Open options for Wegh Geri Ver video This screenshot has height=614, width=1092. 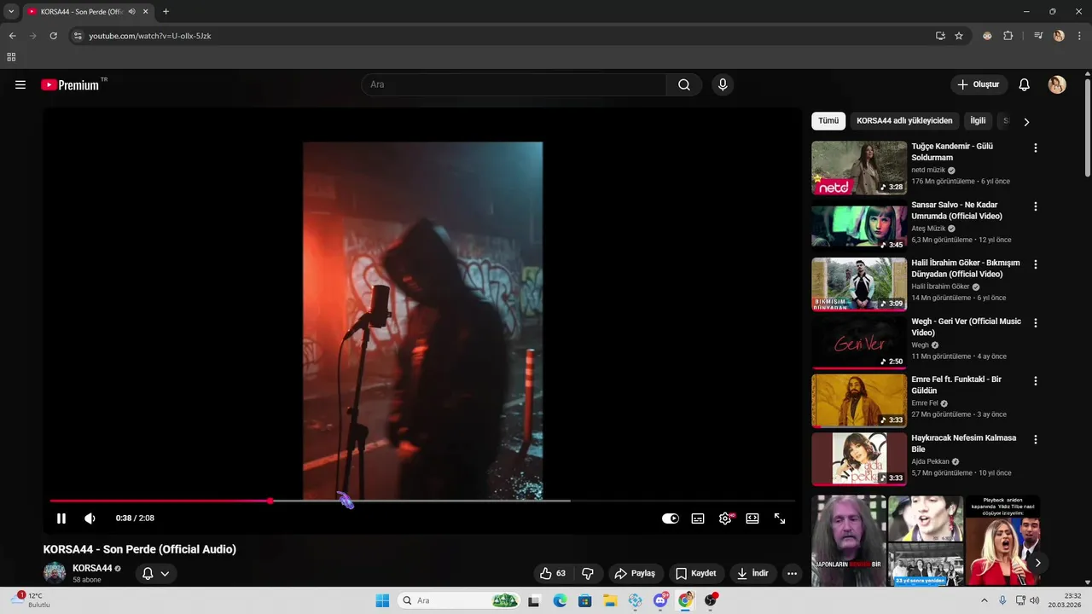[x=1036, y=323]
